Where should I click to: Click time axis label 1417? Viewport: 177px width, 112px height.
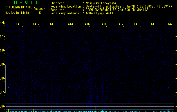point(120,24)
